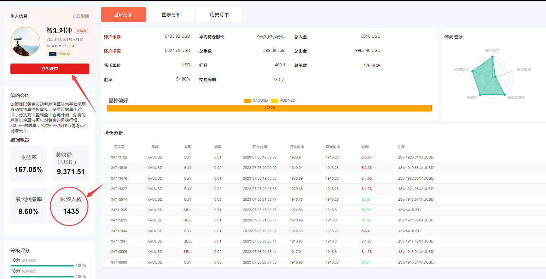Click the total trades value 17639 笔
Viewport: 546px width, 279px height.
tap(372, 65)
